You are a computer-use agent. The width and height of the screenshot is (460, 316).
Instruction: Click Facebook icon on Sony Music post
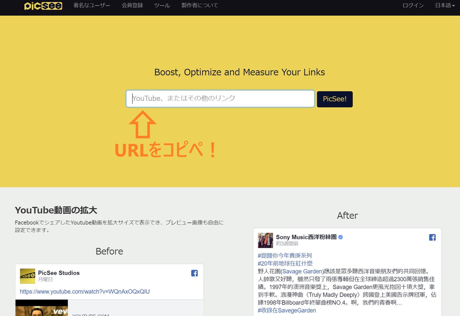click(432, 237)
